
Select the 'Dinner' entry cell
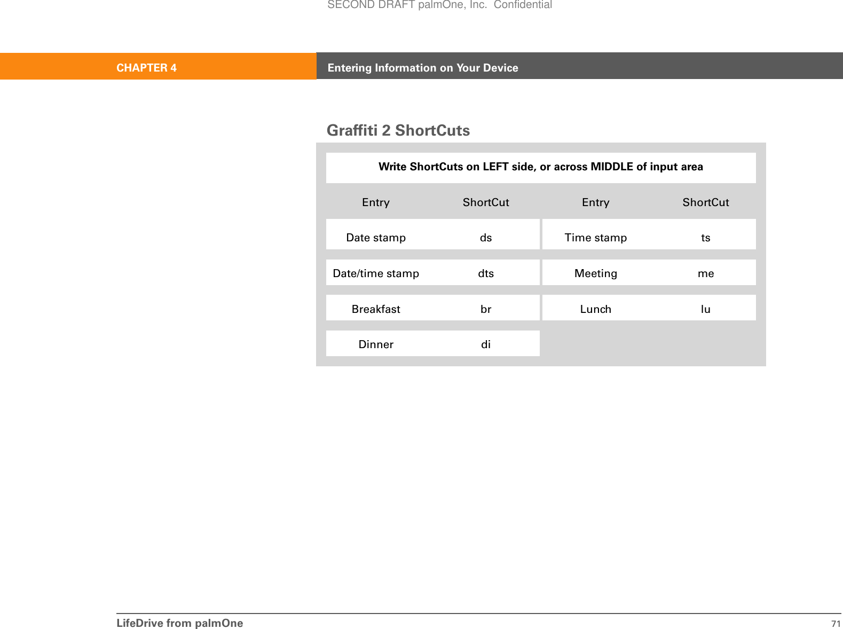pyautogui.click(x=376, y=344)
